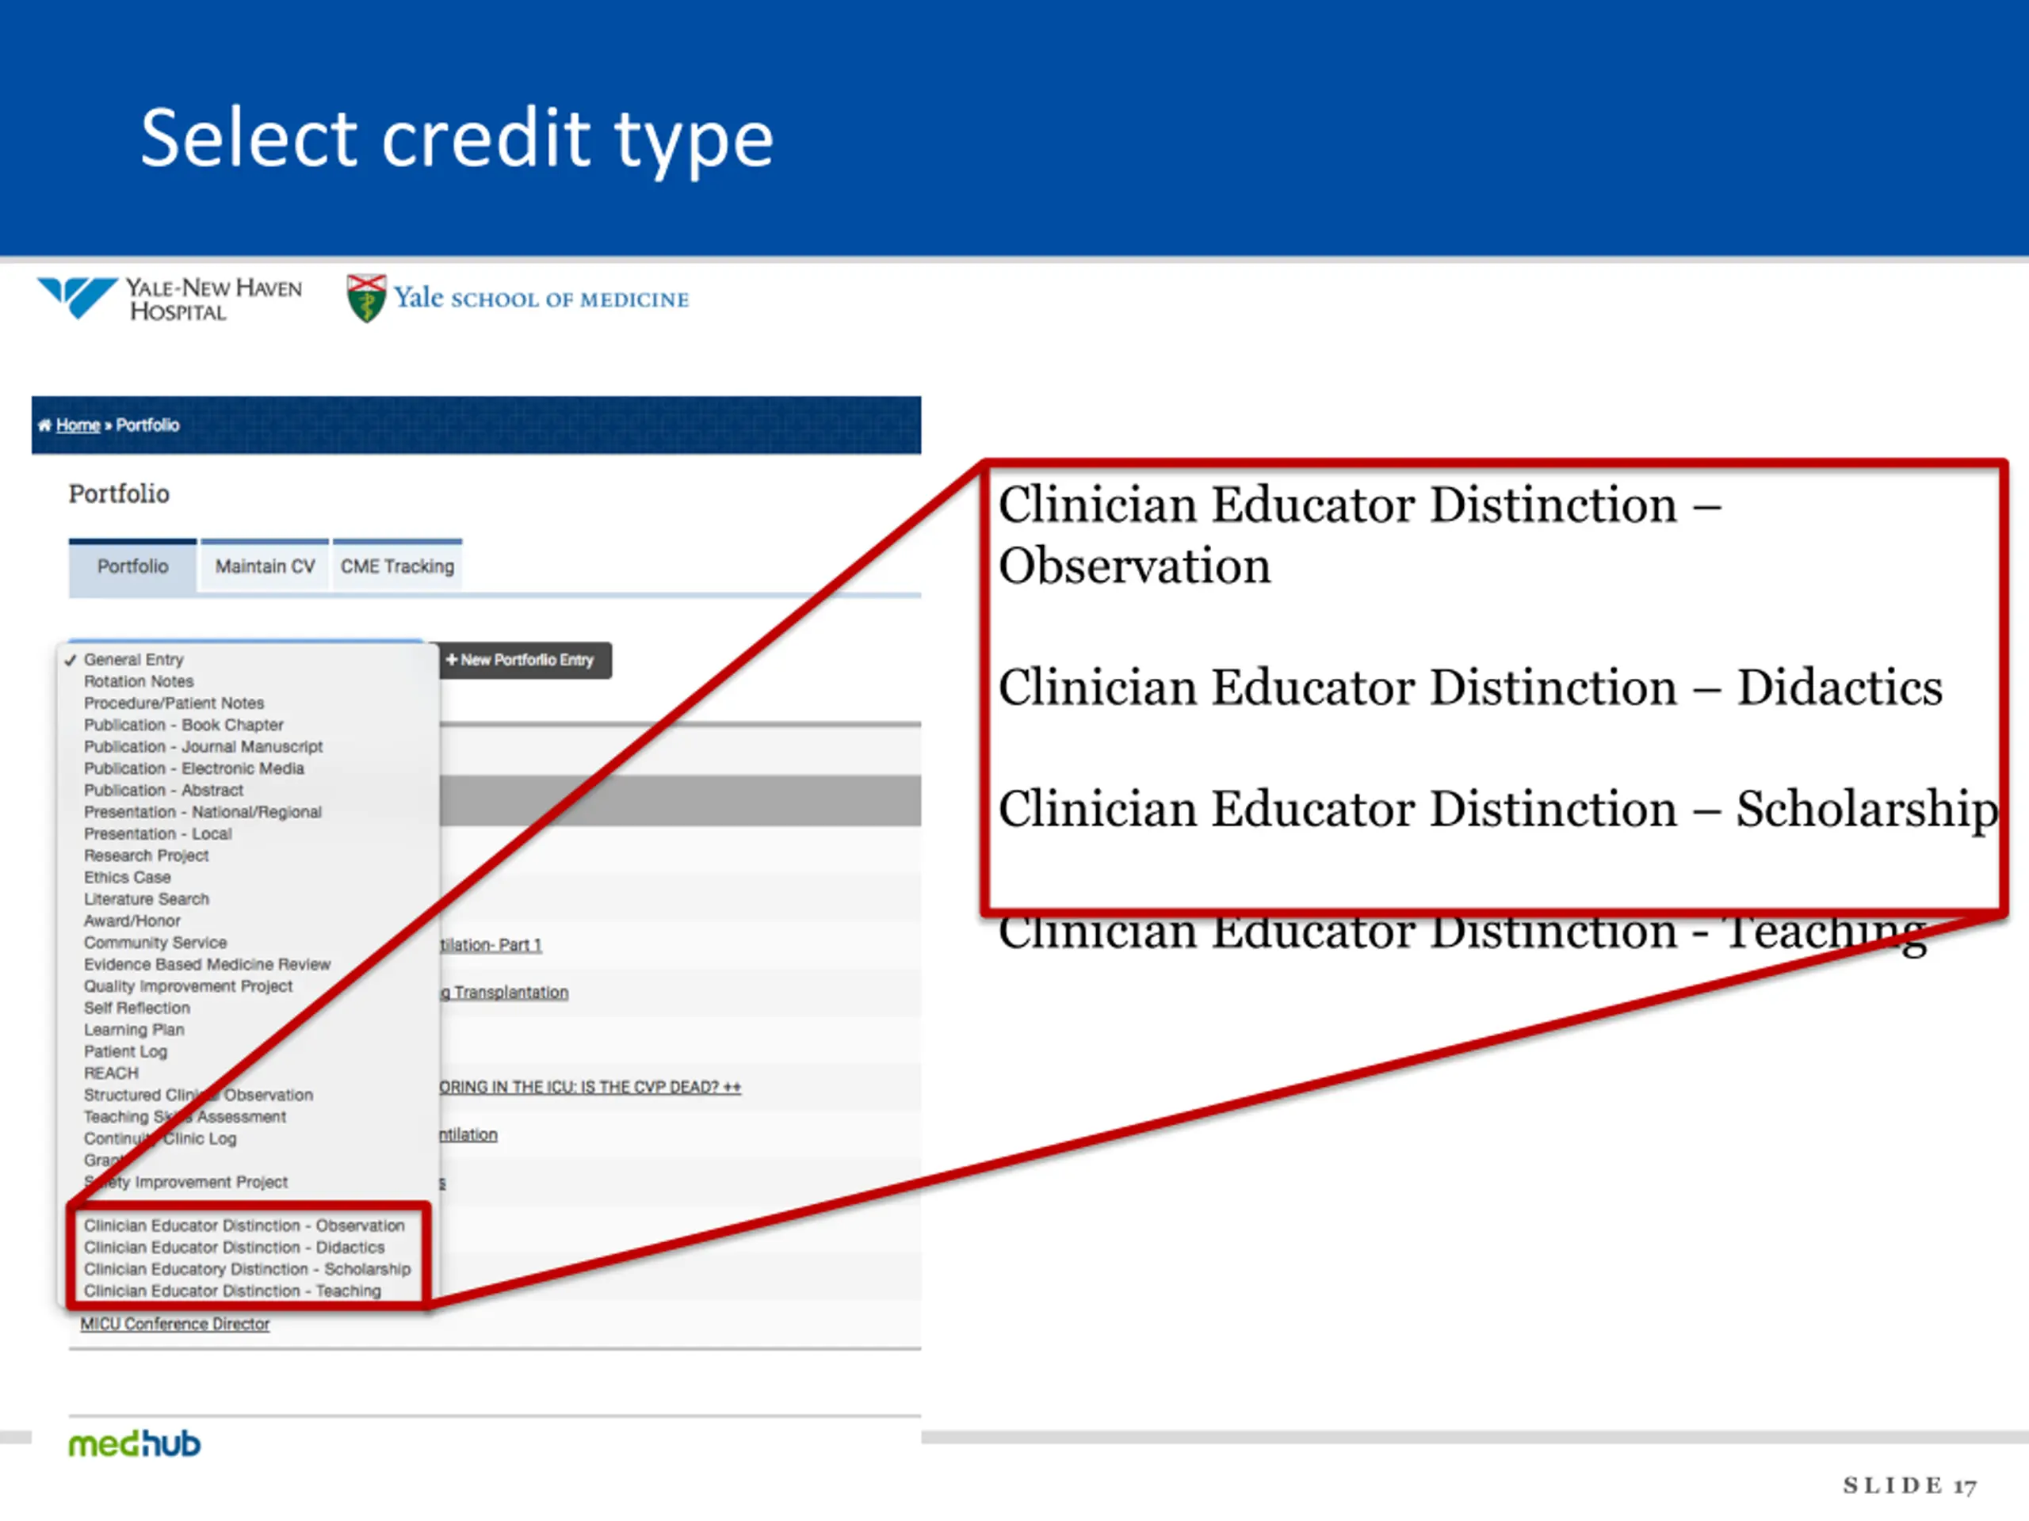Select Patient Log option
The height and width of the screenshot is (1521, 2029).
126,1053
